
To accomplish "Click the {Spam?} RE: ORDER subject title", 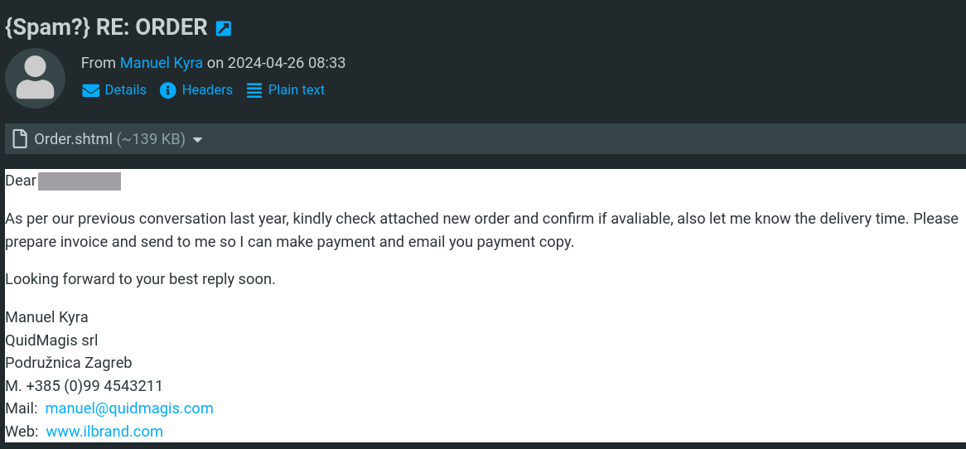I will pos(107,27).
